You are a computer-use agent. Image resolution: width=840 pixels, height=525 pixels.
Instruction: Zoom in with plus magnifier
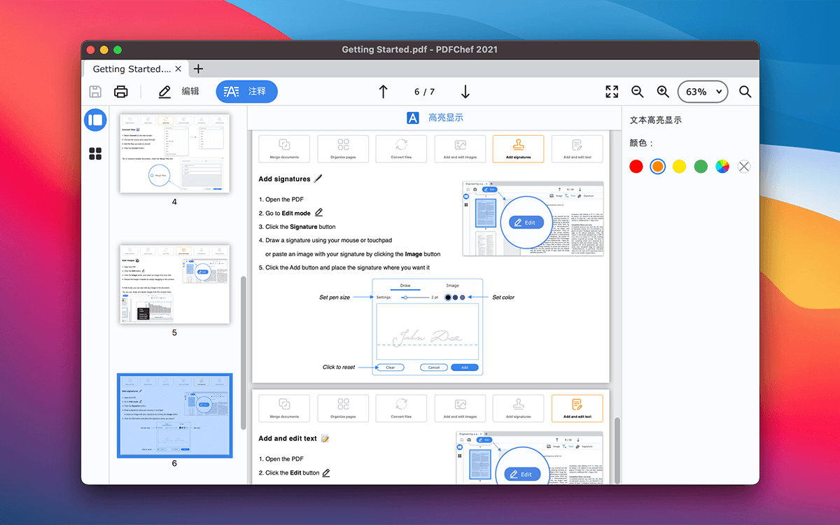pyautogui.click(x=663, y=92)
